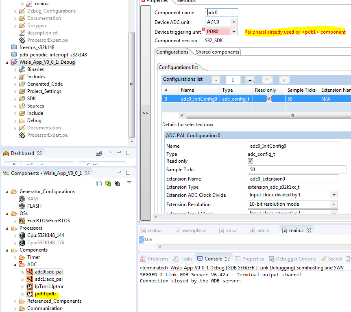This screenshot has height=312, width=351.
Task: Open the examples.c editor tab
Action: (x=191, y=230)
